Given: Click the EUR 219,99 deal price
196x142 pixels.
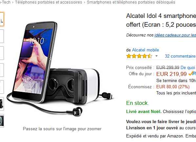Looking at the screenshot, I should coord(171,74).
